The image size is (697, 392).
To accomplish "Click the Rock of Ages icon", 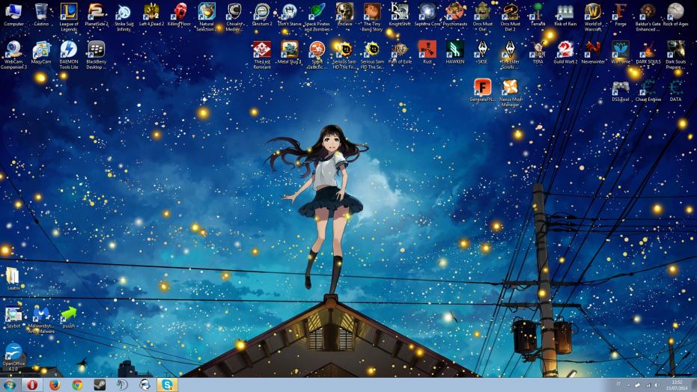I will click(675, 15).
